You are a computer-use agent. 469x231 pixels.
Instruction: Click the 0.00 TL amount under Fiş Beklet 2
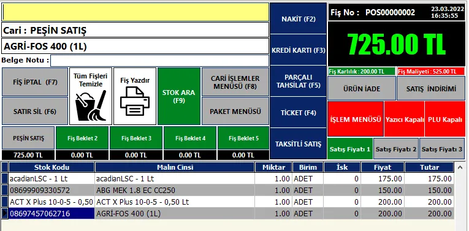pos(82,155)
